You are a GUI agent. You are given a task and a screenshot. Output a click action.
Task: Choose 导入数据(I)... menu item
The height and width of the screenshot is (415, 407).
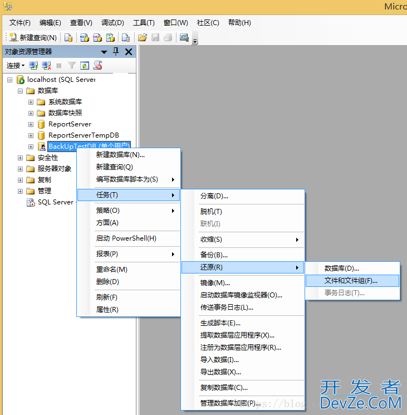click(243, 360)
